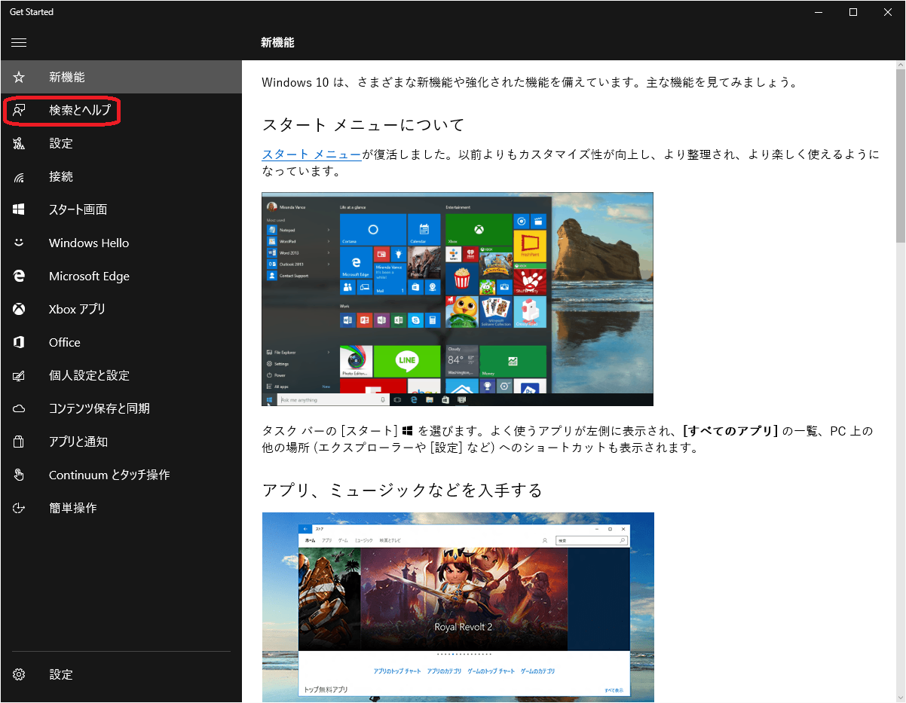Click the gear icon at sidebar bottom
Screen dimensions: 906x703
(19, 674)
